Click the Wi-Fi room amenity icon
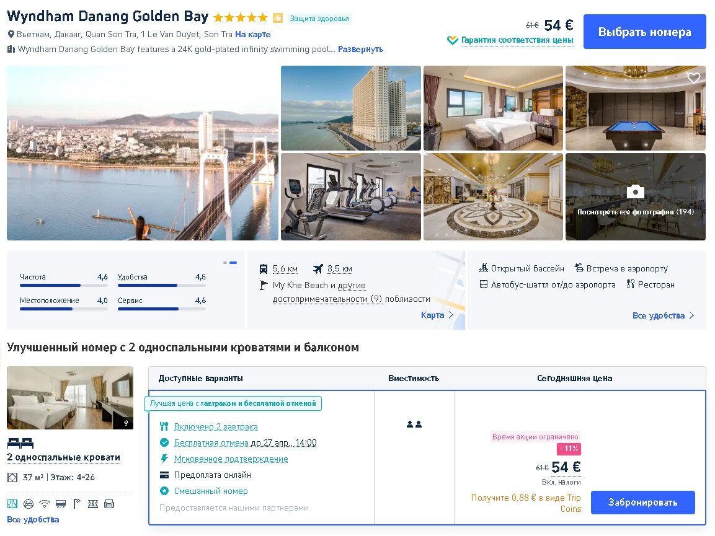Image resolution: width=715 pixels, height=536 pixels. click(x=44, y=504)
